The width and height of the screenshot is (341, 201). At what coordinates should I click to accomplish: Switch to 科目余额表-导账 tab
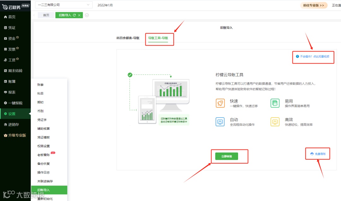pyautogui.click(x=128, y=38)
